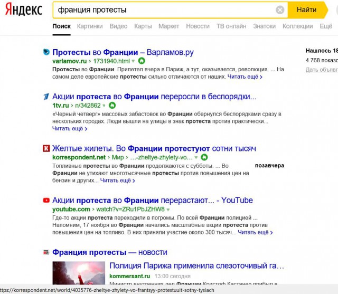Clear the search query with the X icon

pyautogui.click(x=280, y=10)
